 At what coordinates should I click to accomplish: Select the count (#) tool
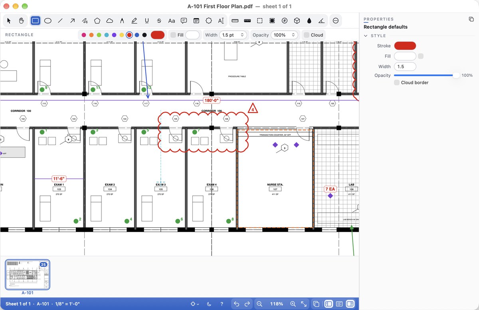(x=284, y=21)
